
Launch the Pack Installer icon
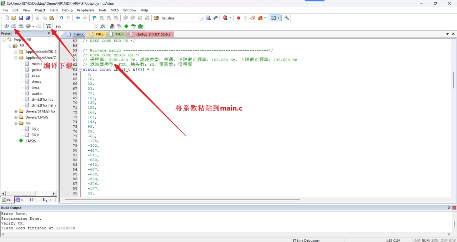tap(141, 26)
